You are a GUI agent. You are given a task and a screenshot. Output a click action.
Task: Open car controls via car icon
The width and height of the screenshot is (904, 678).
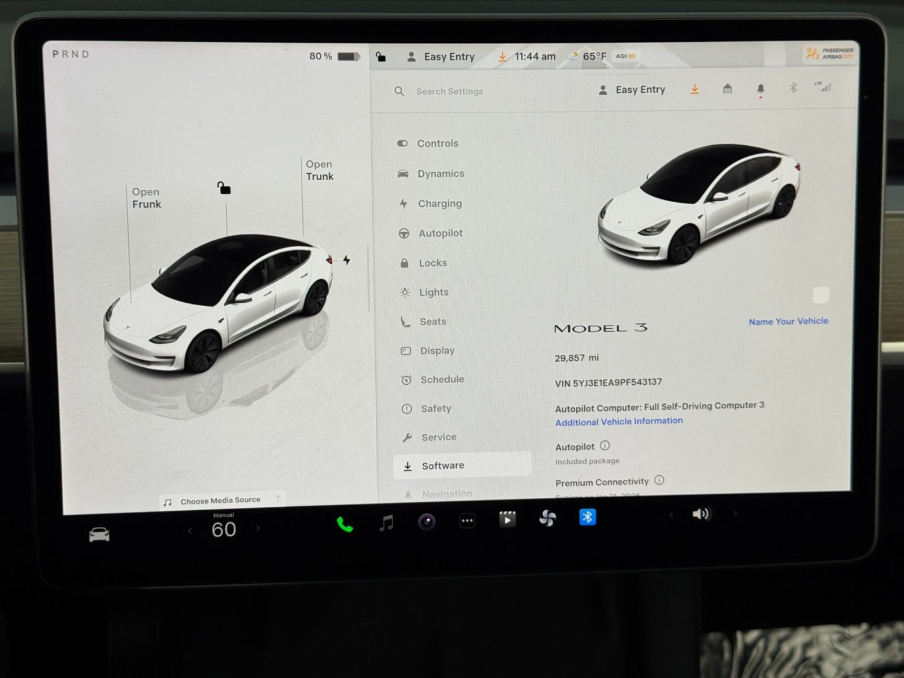(99, 534)
